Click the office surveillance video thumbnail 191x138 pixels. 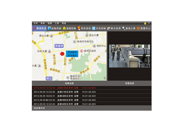point(129,56)
